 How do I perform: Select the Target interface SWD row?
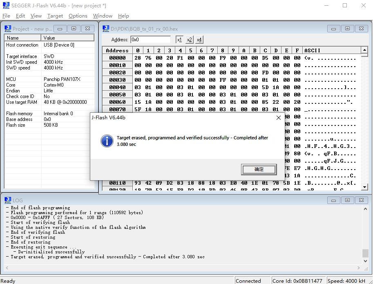(49, 56)
